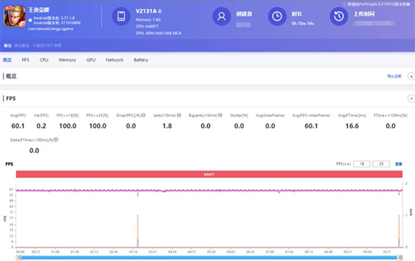The width and height of the screenshot is (415, 261).
Task: Click the Honor of Kings game icon
Action: 15,16
